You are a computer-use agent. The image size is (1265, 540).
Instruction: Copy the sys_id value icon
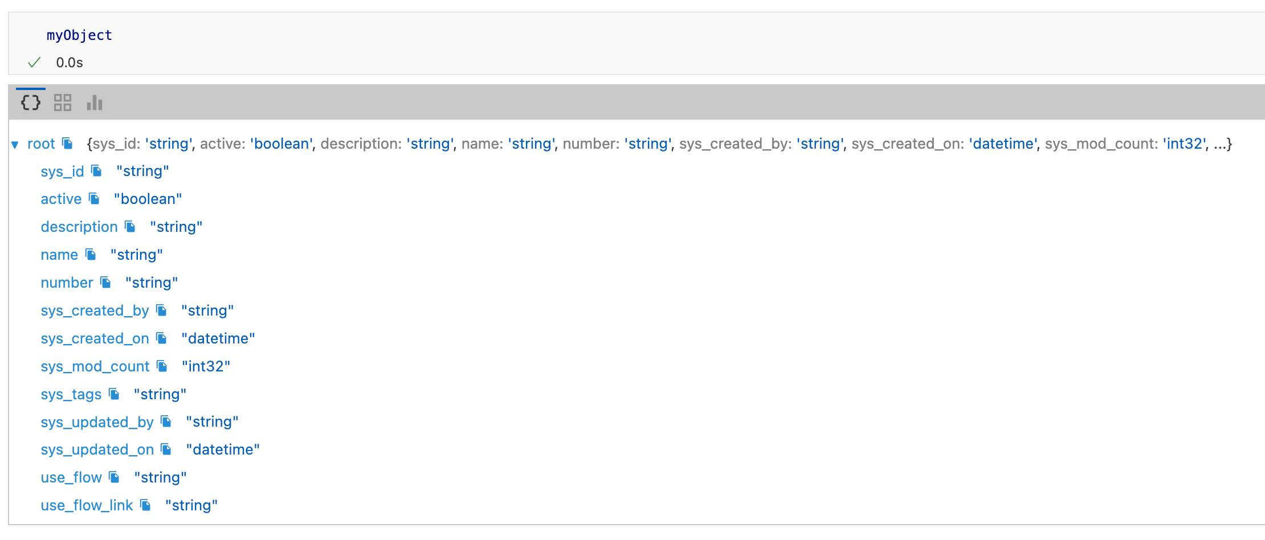point(97,171)
